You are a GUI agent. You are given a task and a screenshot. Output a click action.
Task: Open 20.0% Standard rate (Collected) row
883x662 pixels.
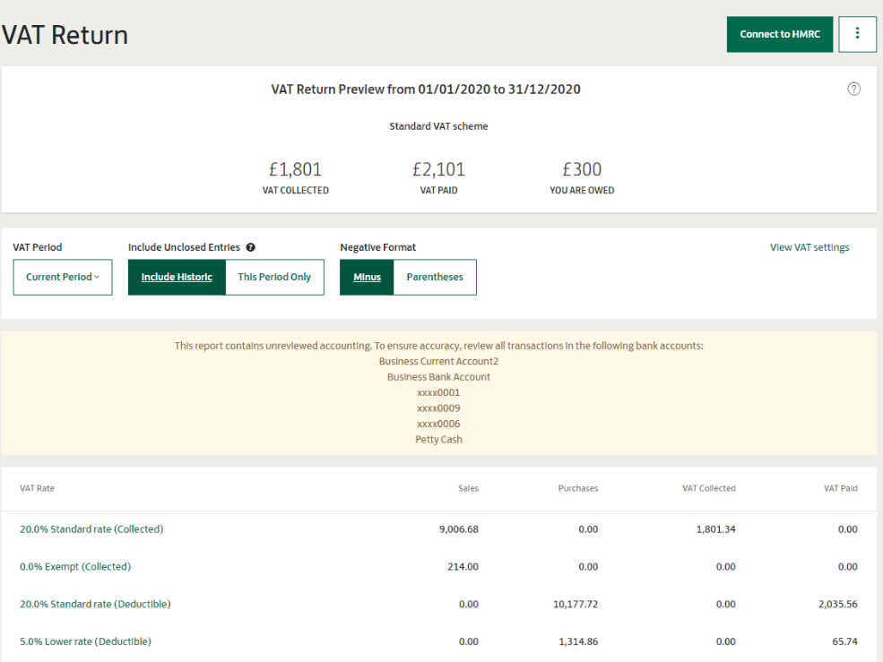point(91,529)
